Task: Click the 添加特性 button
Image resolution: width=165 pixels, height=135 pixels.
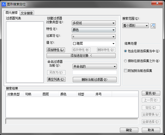Action: pos(56,50)
